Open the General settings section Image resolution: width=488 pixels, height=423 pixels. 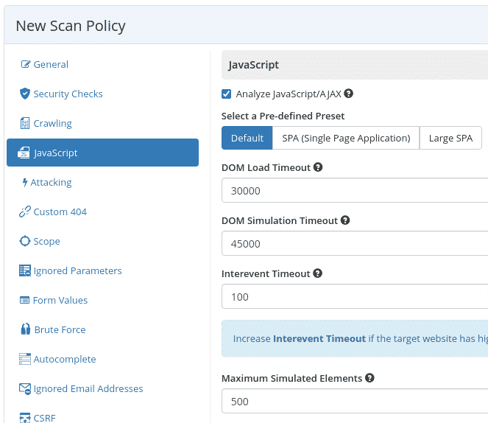point(50,64)
